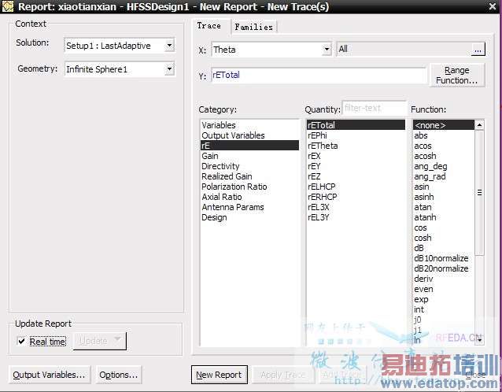Select atanh function
This screenshot has width=502, height=392.
[444, 217]
